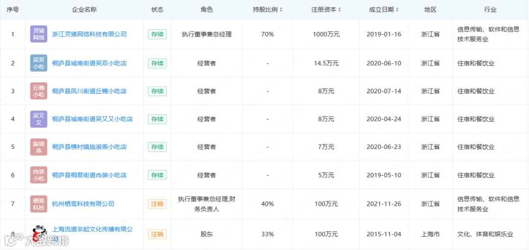The image size is (529, 250).
Task: Click 注销 status tag for 杭州栖鸾科技
Action: point(157,204)
